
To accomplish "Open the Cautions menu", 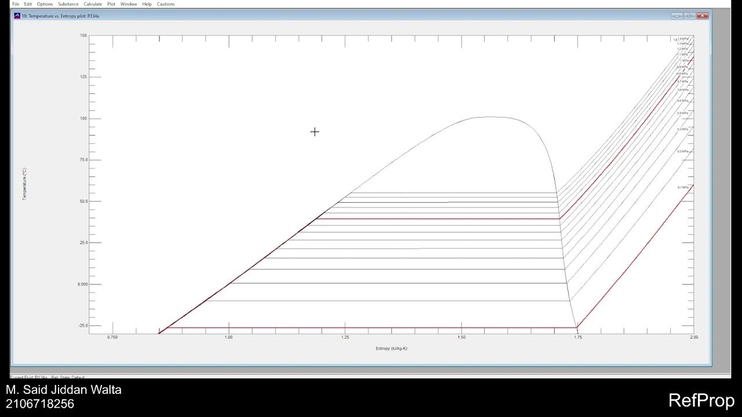I will 166,4.
